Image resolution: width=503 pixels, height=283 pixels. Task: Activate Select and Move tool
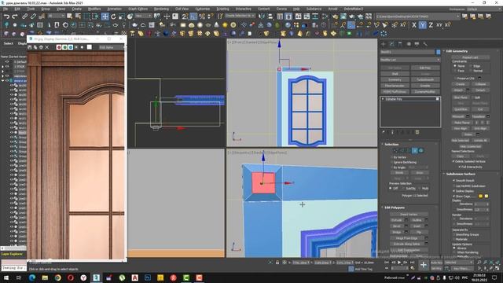coord(105,17)
